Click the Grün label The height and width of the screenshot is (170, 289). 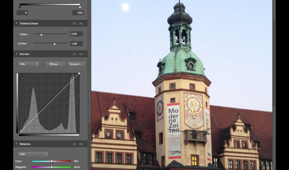77,167
